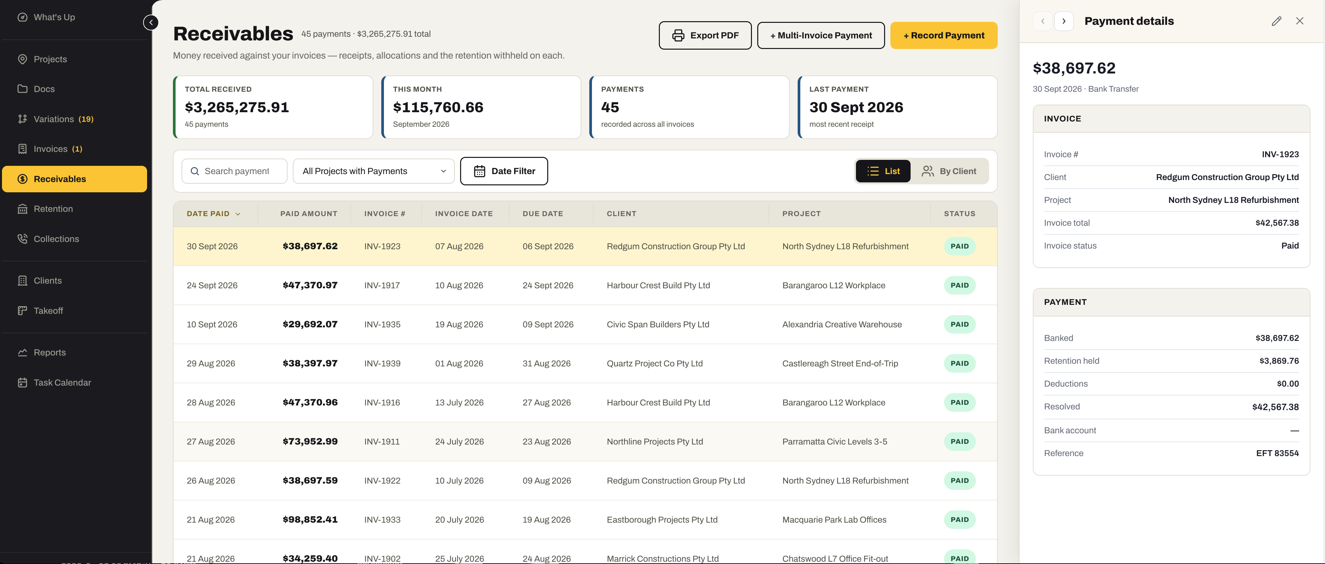Click the printer icon on Export PDF
The width and height of the screenshot is (1325, 564).
[678, 35]
